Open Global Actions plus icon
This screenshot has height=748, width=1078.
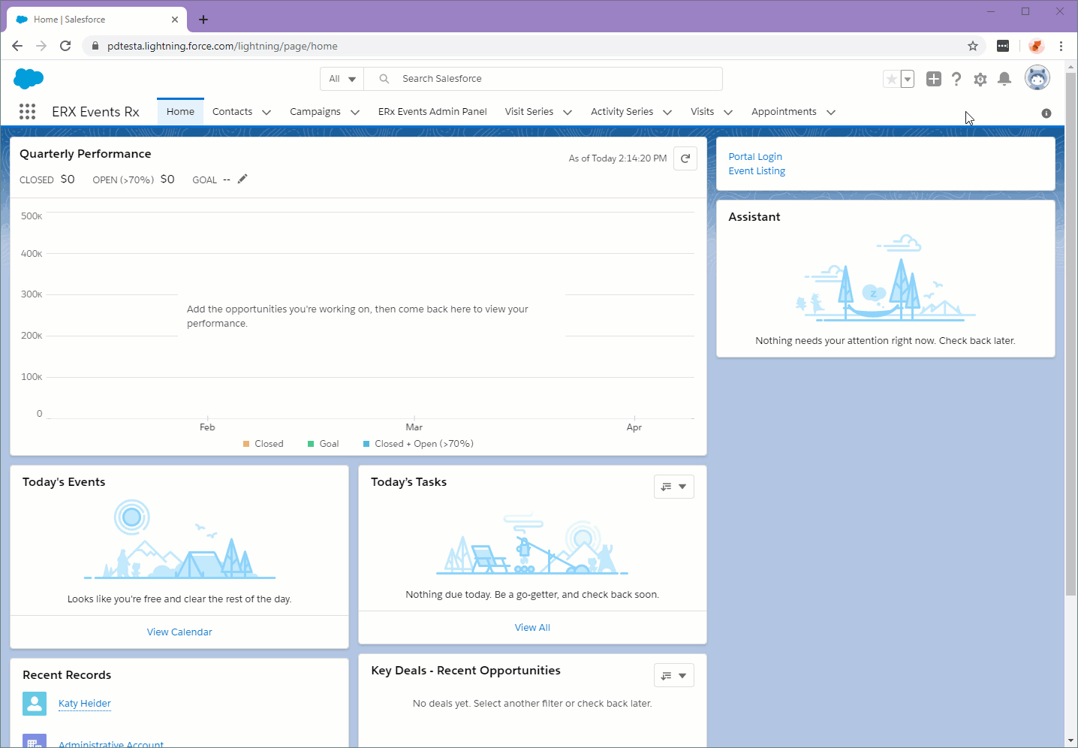pyautogui.click(x=933, y=79)
